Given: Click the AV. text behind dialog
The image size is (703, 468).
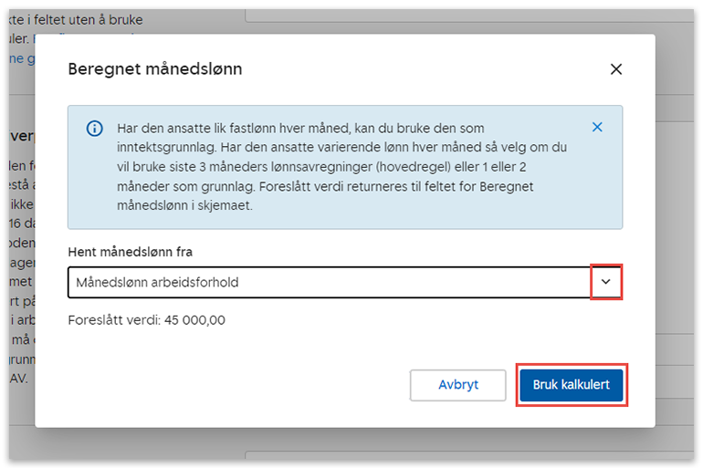Looking at the screenshot, I should pos(20,377).
